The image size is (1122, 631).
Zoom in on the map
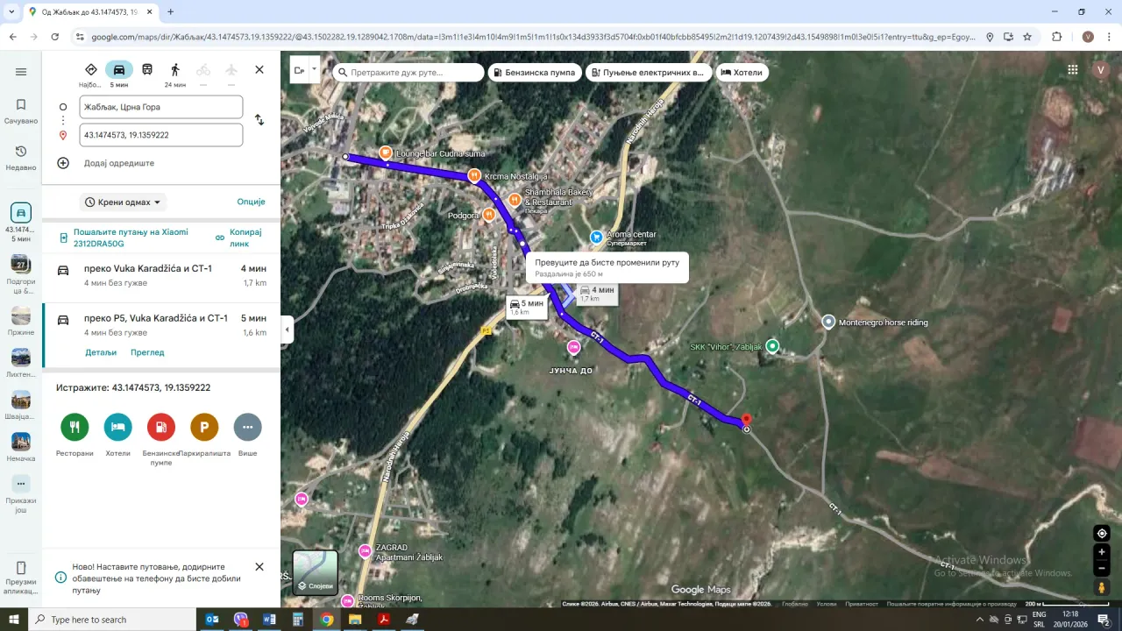tap(1102, 552)
